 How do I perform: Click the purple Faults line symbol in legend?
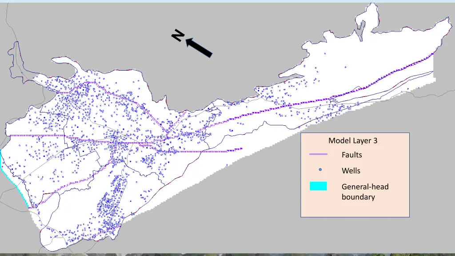[318, 155]
